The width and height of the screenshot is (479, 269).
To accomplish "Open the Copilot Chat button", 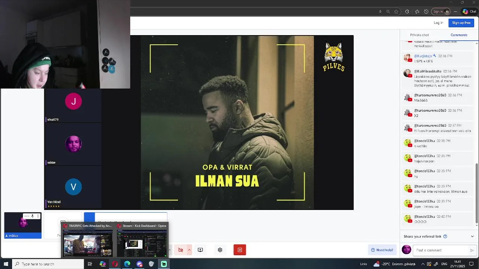I will point(469,12).
